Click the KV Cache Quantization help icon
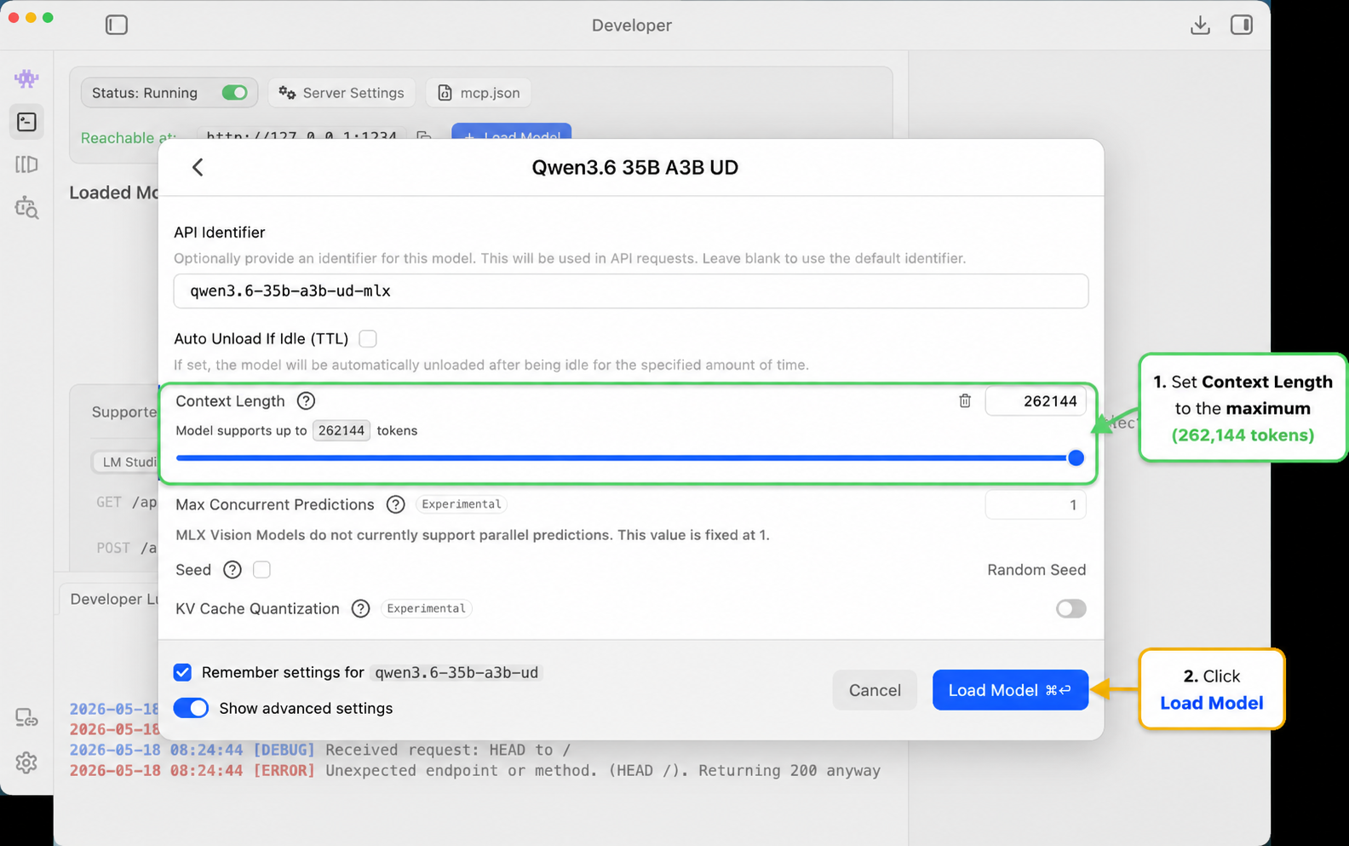Image resolution: width=1349 pixels, height=846 pixels. [360, 608]
